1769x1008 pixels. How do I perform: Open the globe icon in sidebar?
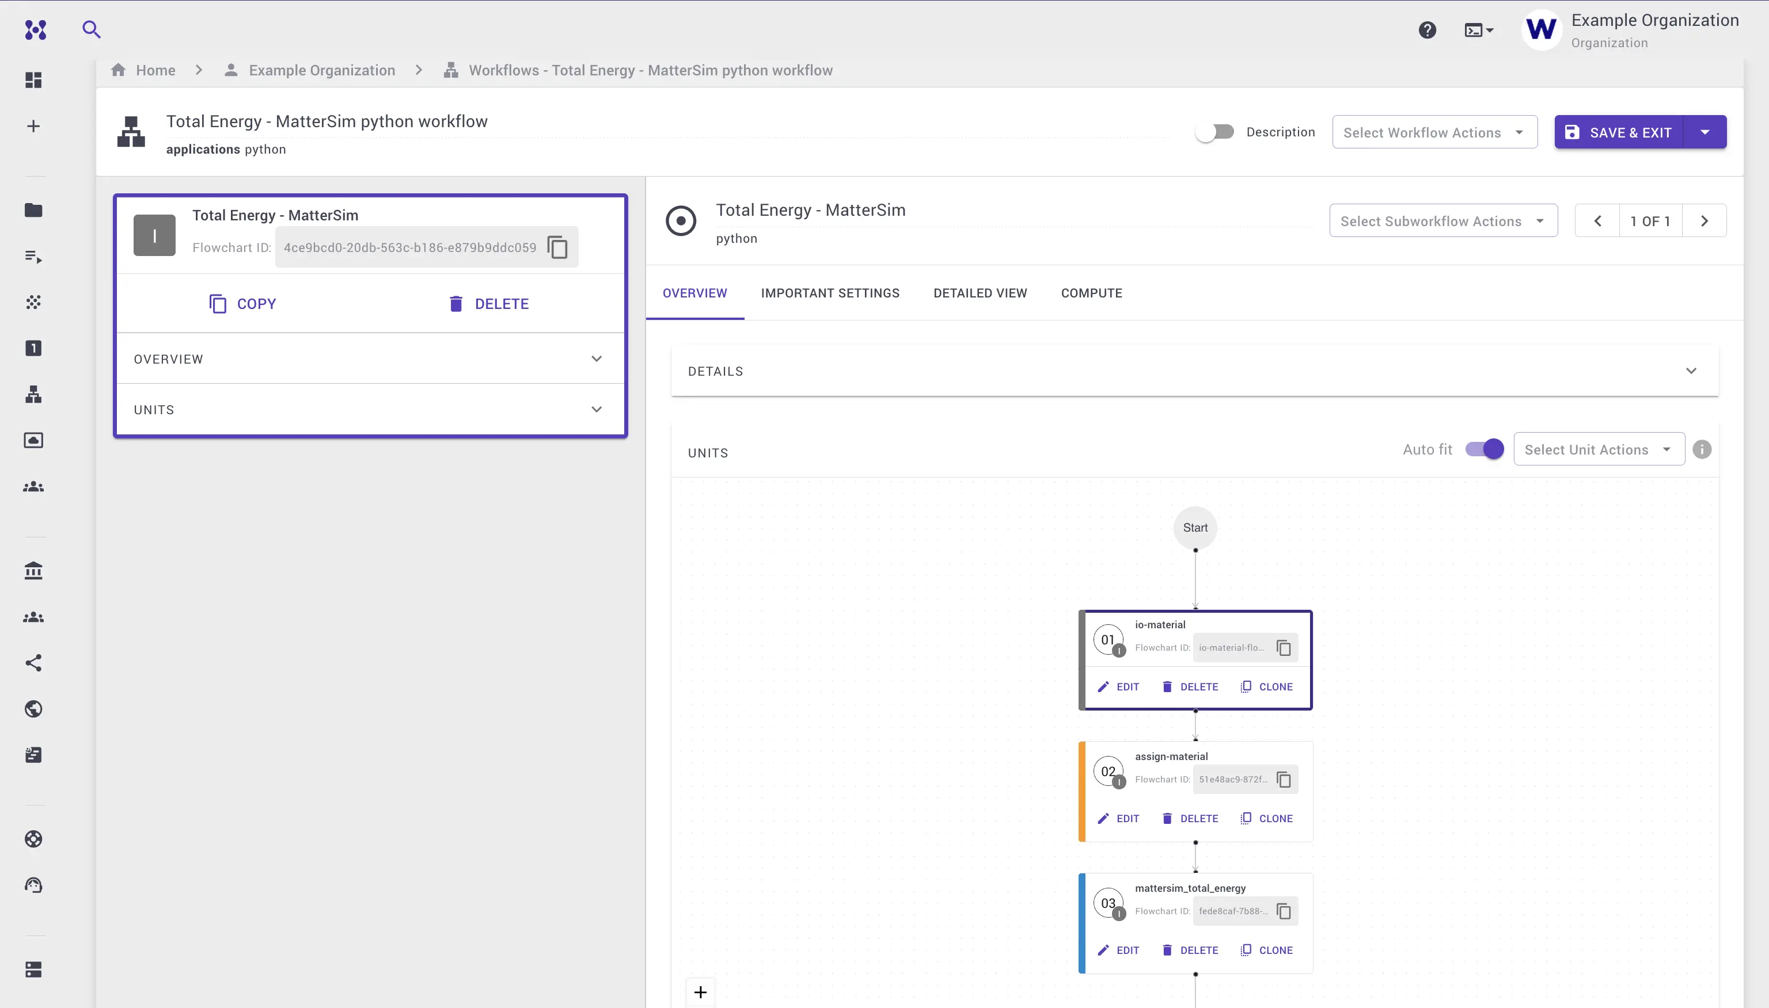pos(33,709)
